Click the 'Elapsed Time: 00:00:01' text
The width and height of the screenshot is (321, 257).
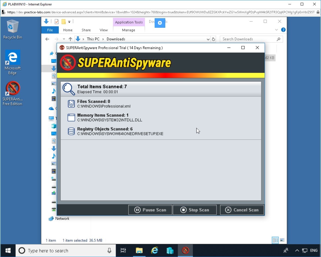98,92
